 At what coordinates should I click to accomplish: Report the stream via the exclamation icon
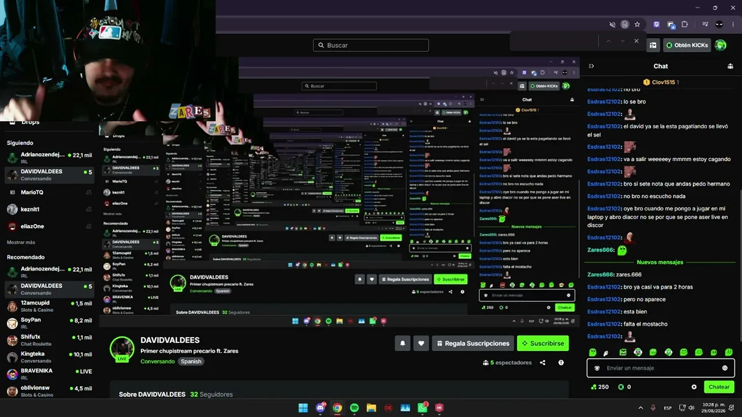point(561,363)
